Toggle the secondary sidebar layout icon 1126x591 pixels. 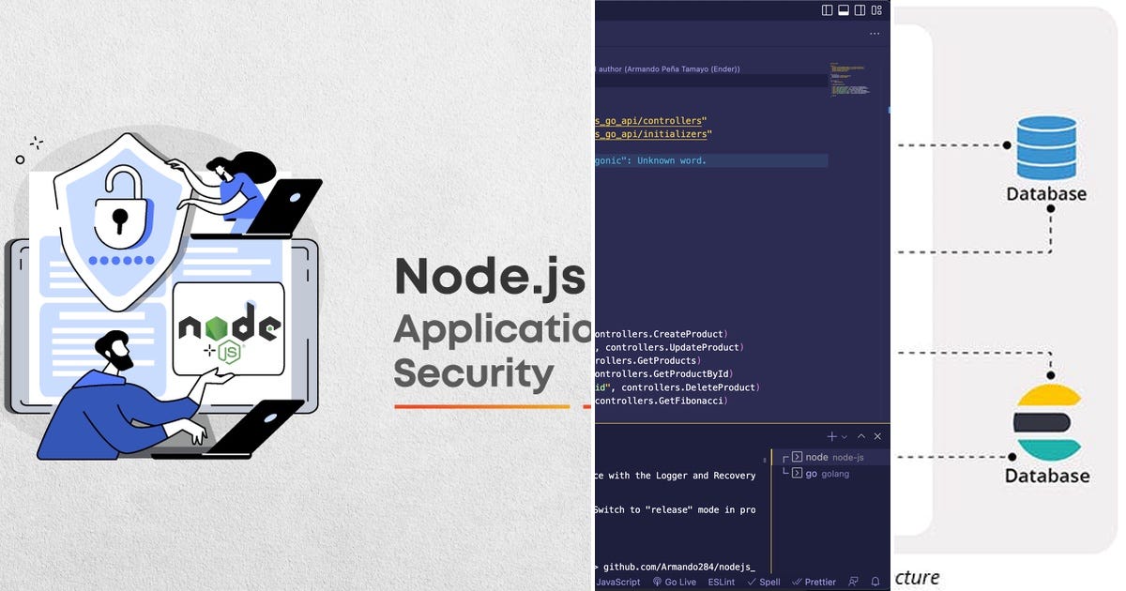(x=860, y=10)
